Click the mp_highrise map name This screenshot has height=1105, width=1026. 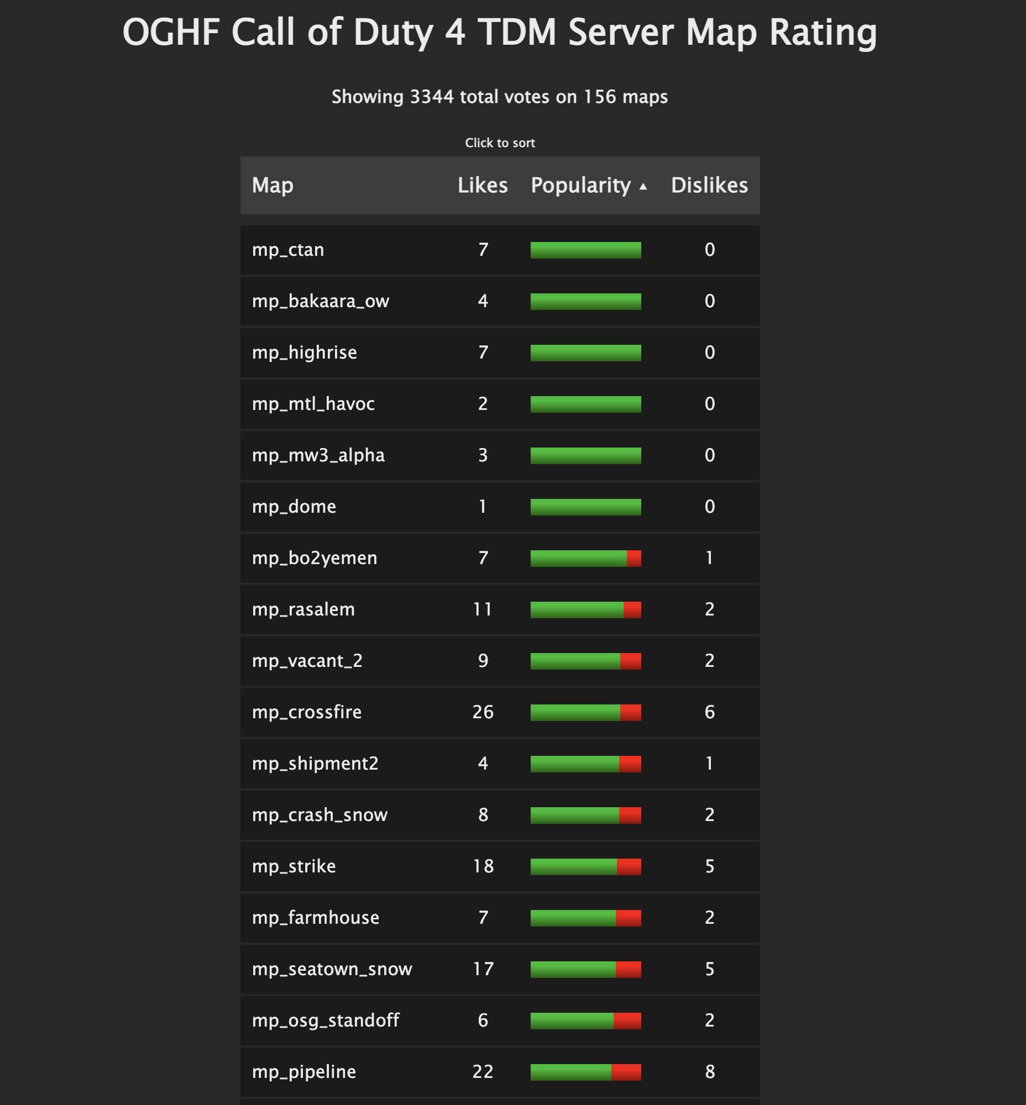[304, 353]
